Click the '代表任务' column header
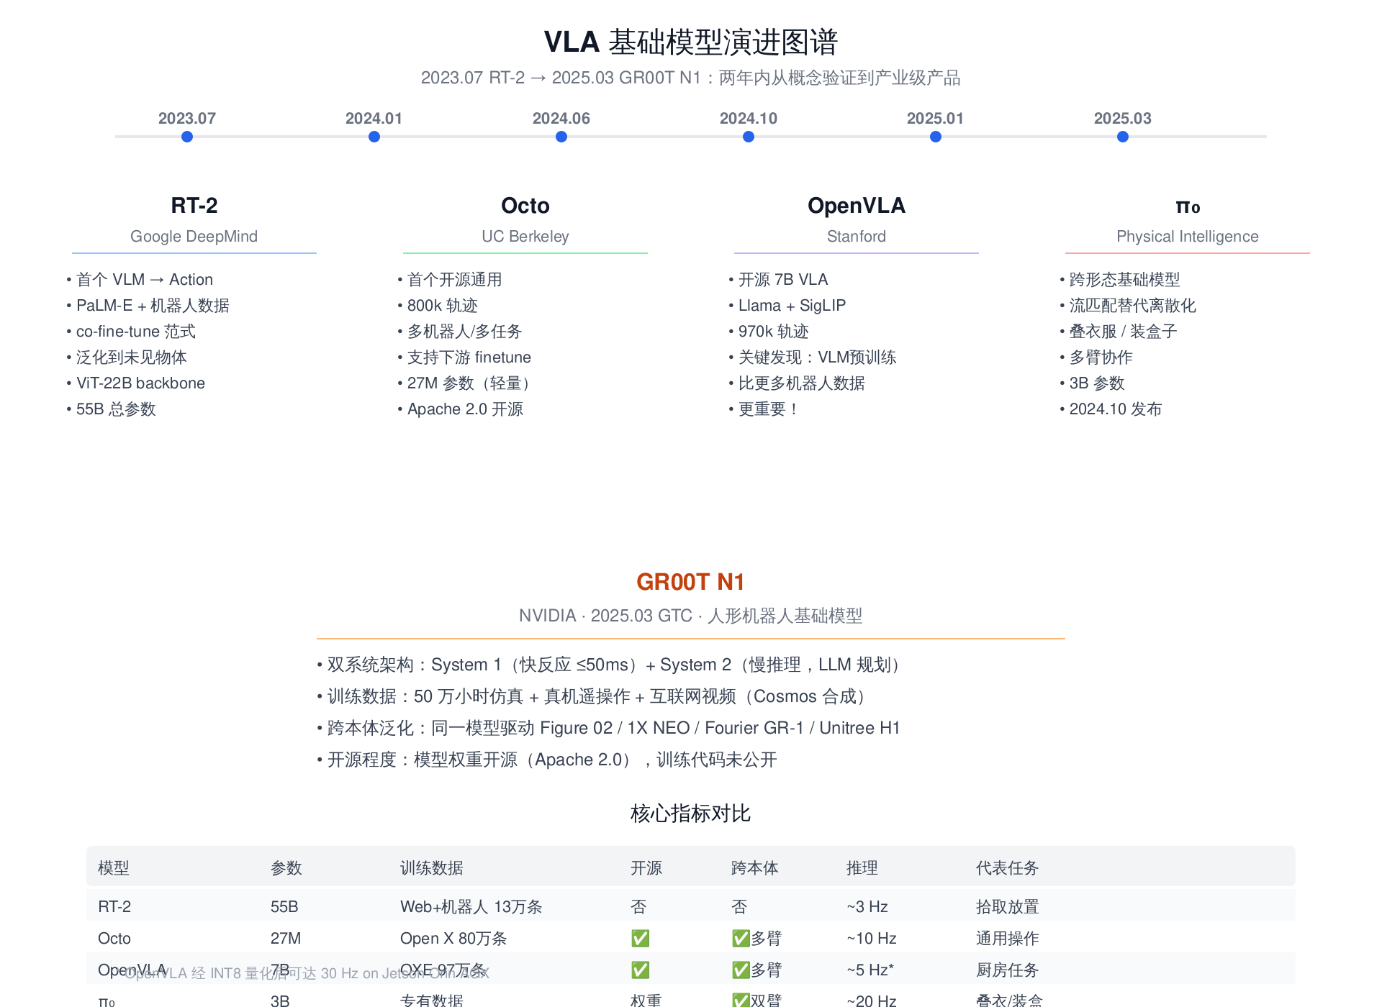The height and width of the screenshot is (1007, 1382). pyautogui.click(x=1008, y=867)
